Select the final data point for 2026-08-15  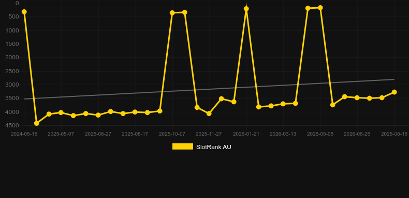tap(394, 92)
